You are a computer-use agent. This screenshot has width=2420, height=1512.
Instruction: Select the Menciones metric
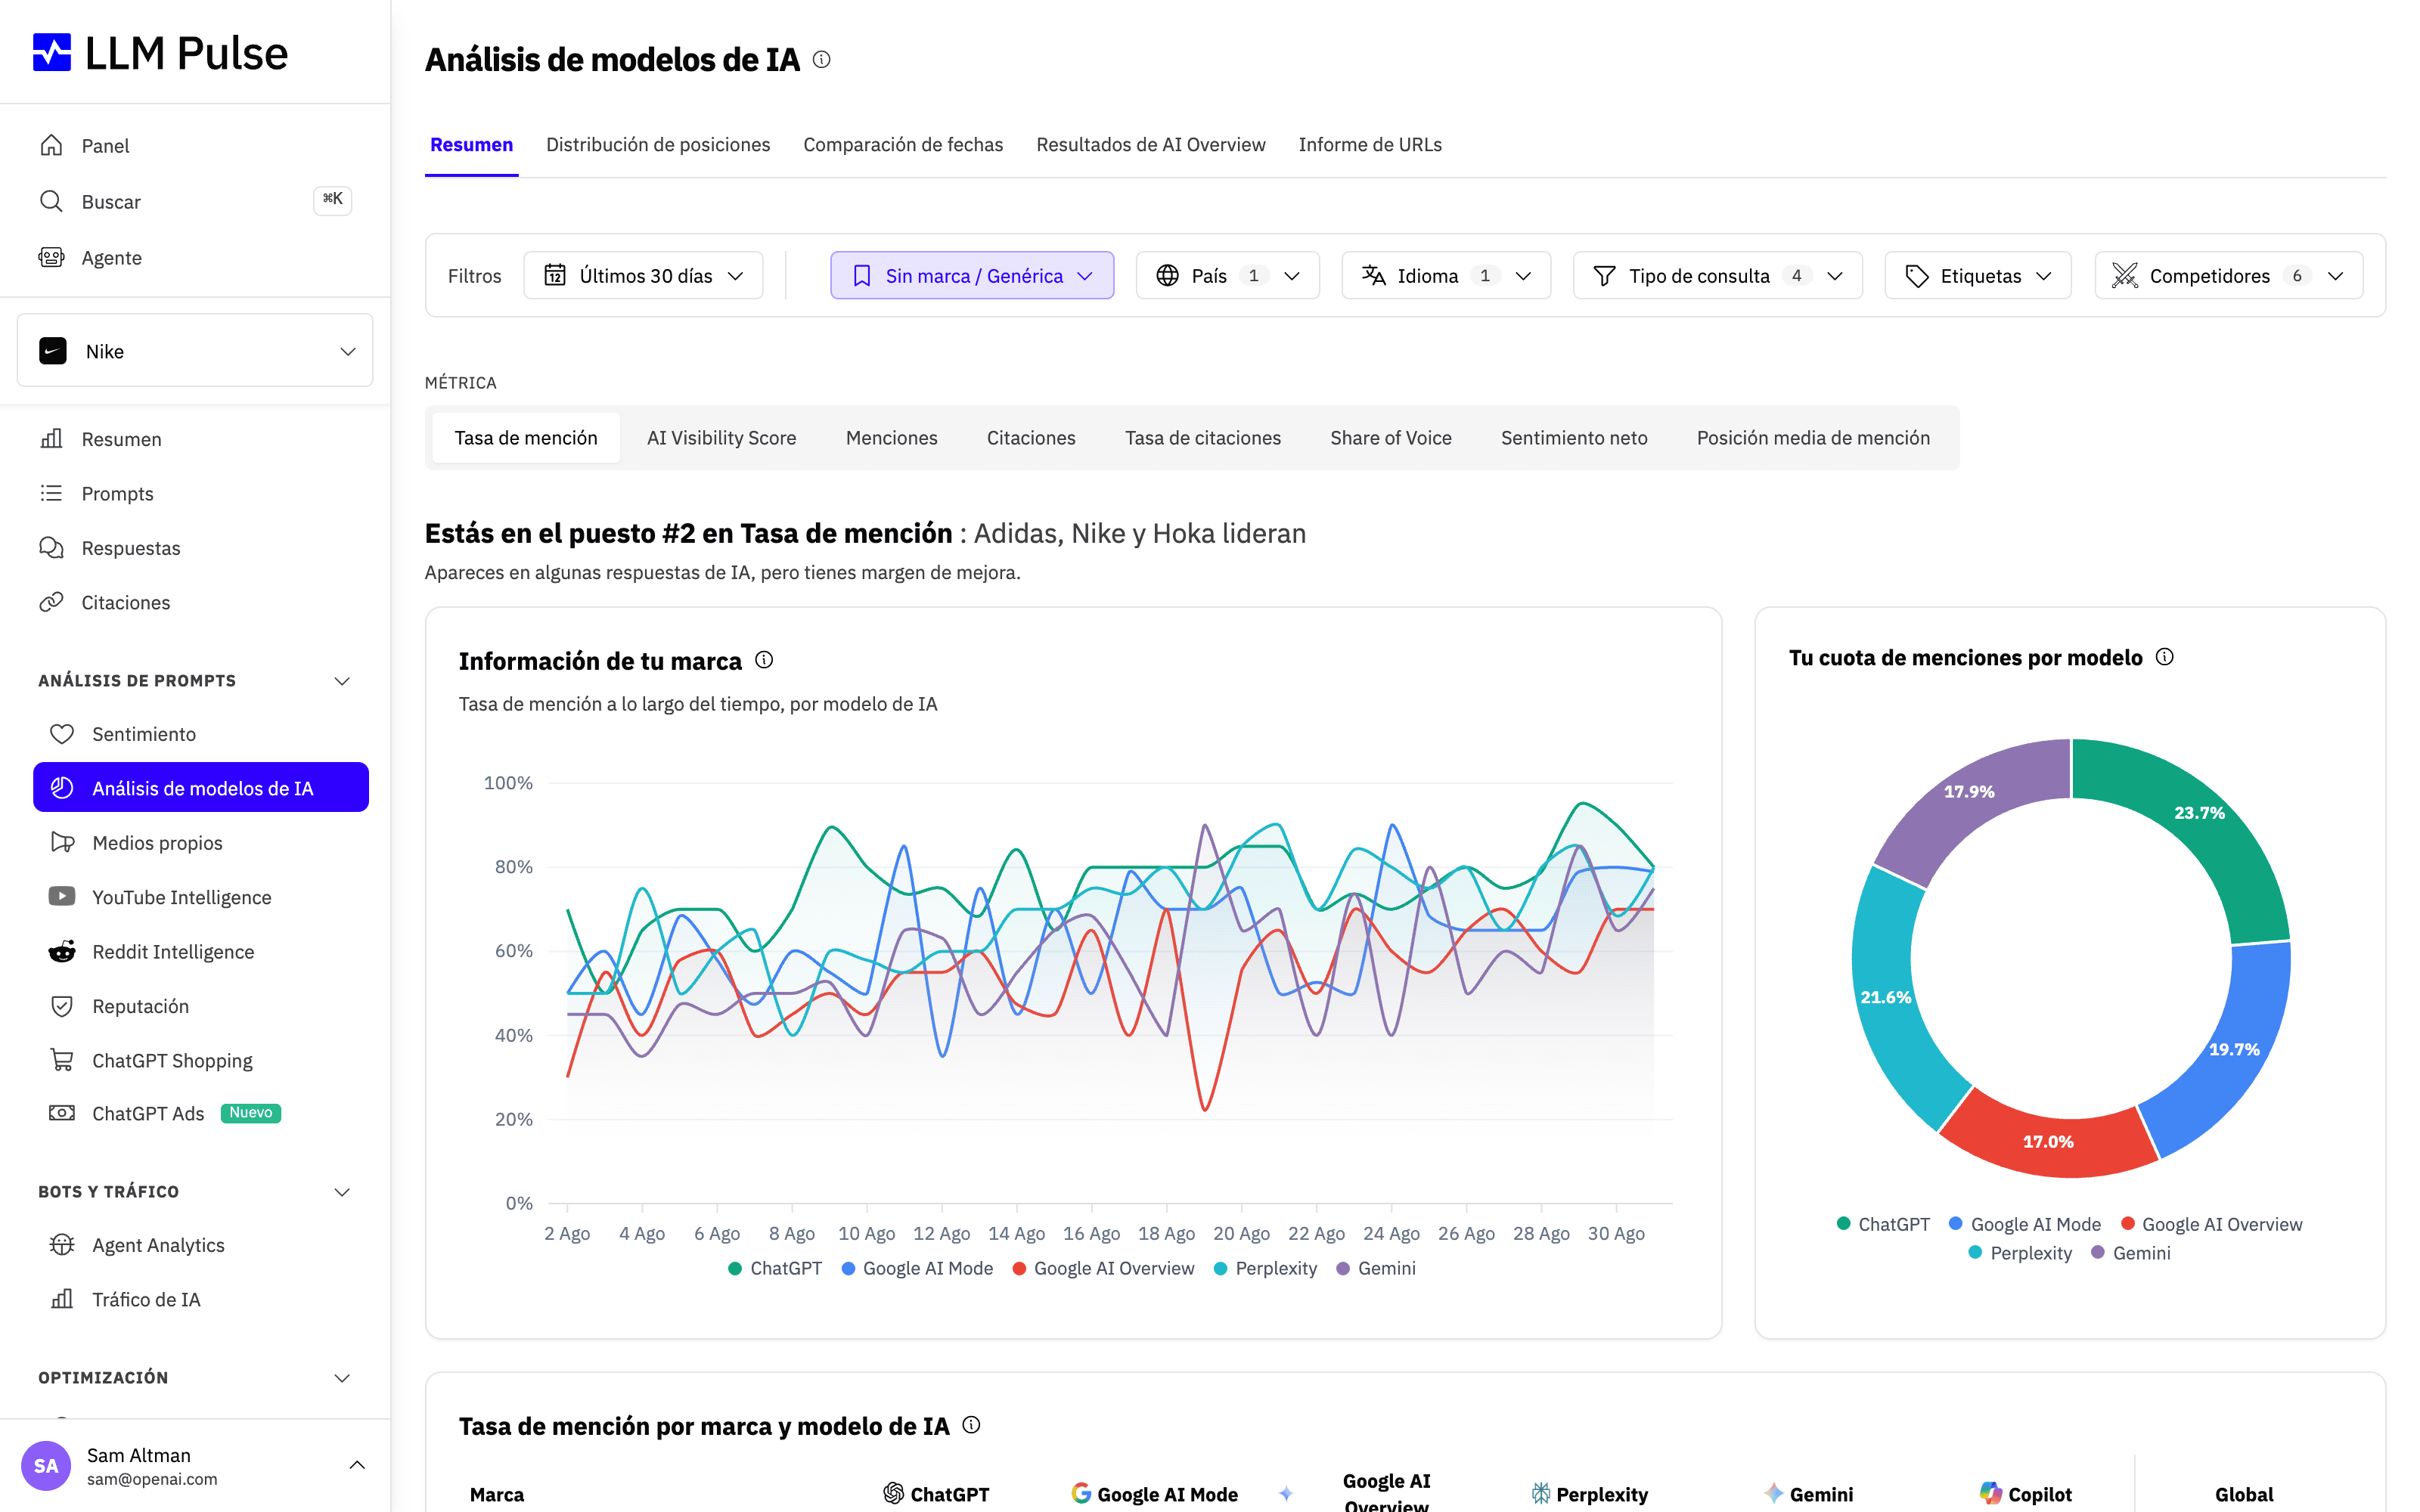pyautogui.click(x=891, y=438)
